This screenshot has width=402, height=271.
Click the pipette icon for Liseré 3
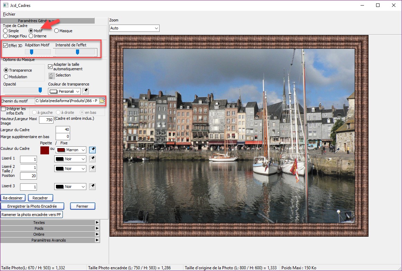92,187
